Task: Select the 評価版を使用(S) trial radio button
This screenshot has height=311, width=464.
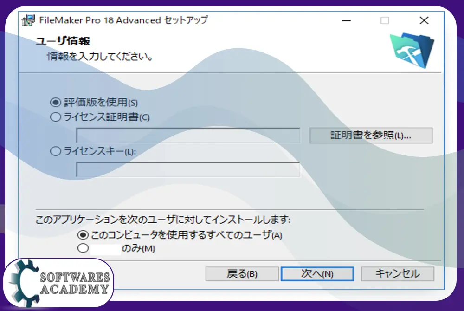Action: pos(55,103)
